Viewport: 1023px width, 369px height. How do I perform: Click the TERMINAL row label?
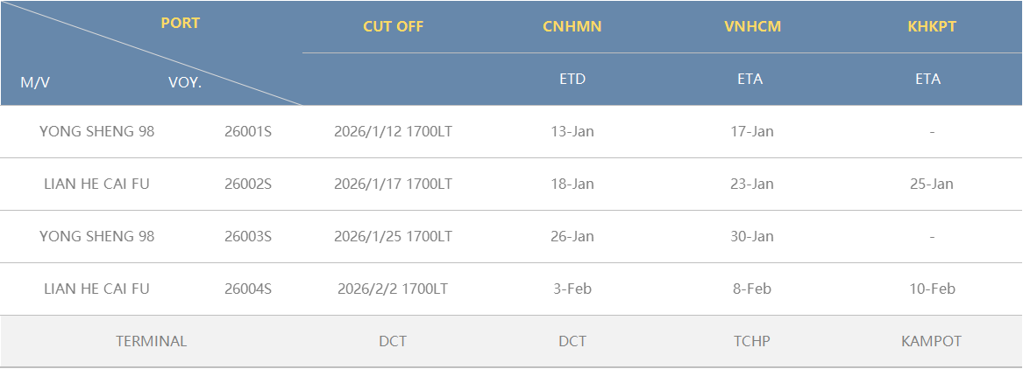(x=151, y=341)
